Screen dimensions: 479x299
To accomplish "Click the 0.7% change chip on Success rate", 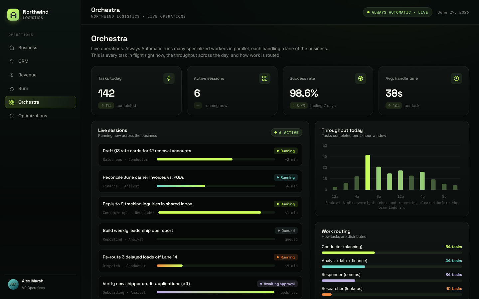I will tap(299, 105).
